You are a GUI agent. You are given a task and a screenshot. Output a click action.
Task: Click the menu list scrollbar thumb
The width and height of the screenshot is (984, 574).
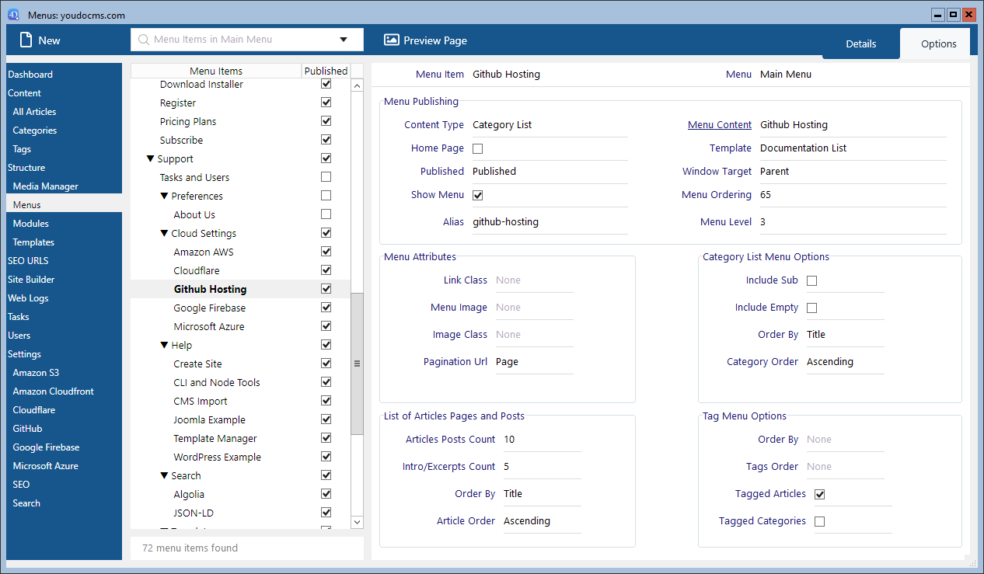pos(358,364)
